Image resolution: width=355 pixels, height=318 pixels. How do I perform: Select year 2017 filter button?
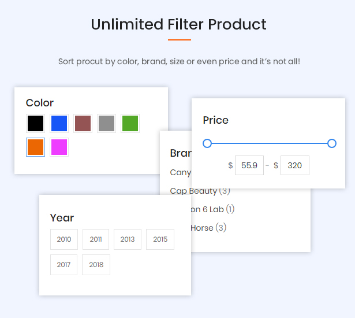point(63,265)
